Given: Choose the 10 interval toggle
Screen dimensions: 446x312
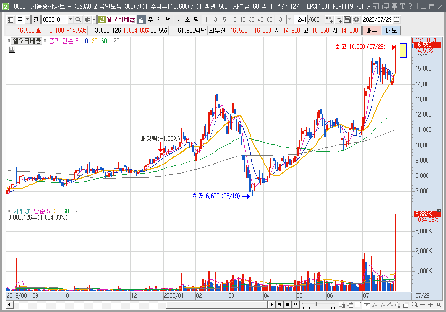Looking at the screenshot, I should (x=233, y=19).
